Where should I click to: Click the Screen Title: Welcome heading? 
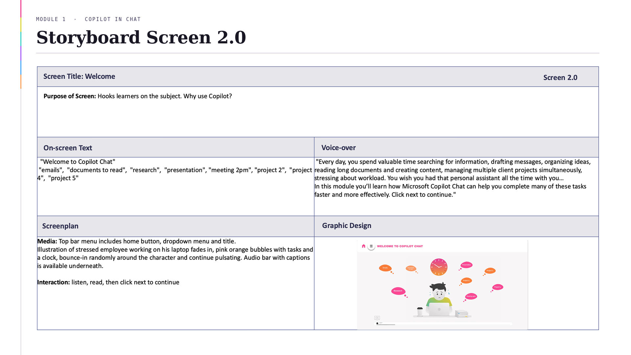click(x=79, y=77)
